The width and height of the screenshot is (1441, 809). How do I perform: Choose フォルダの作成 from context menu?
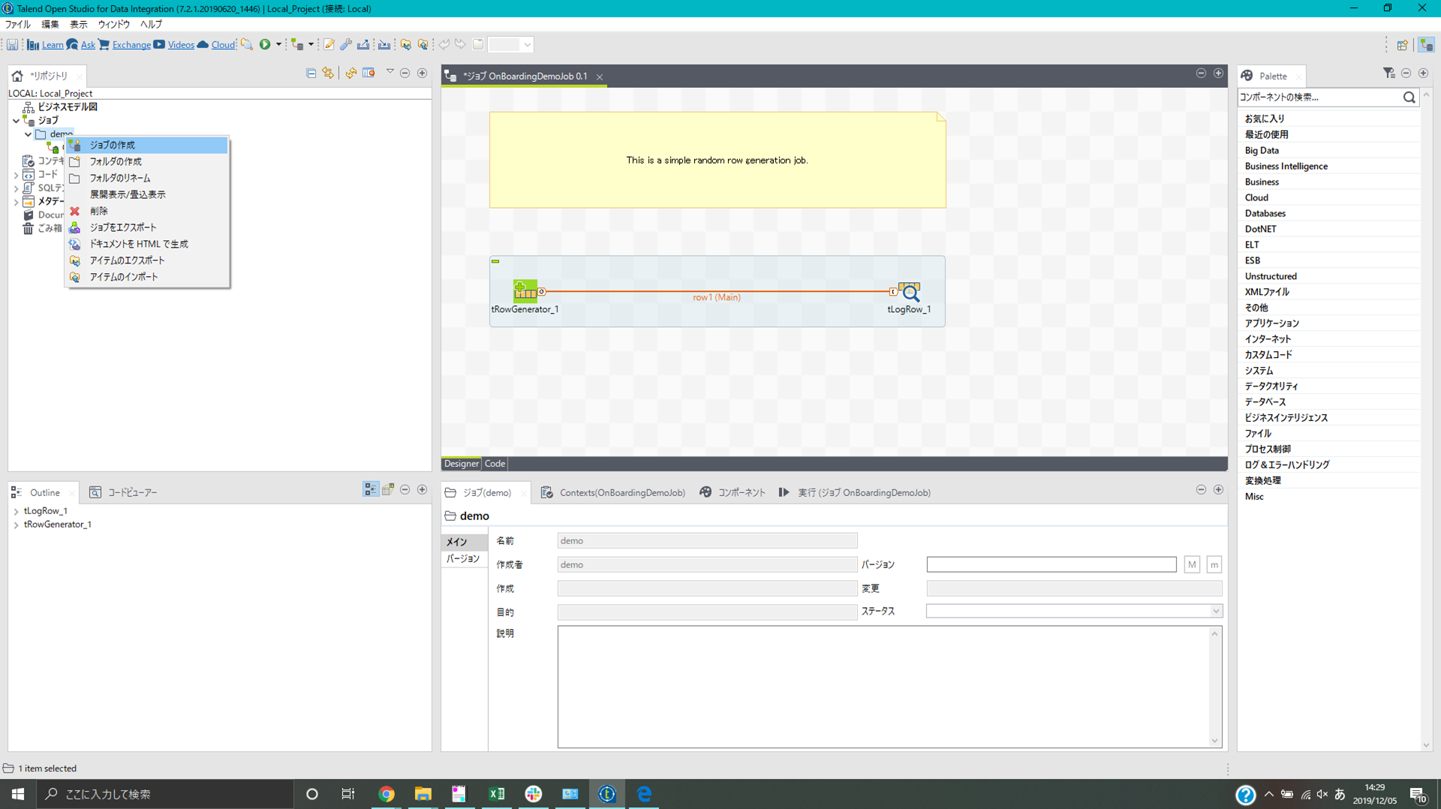coord(146,161)
